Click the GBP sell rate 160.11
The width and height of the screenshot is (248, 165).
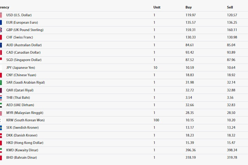(232, 30)
